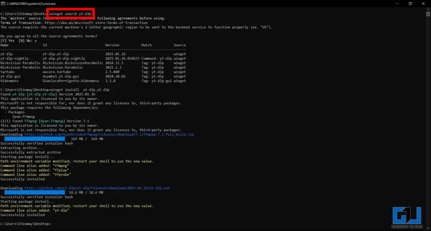The height and width of the screenshot is (231, 431).
Task: Click the 'Successfully extracted archive' line
Action: point(31,152)
